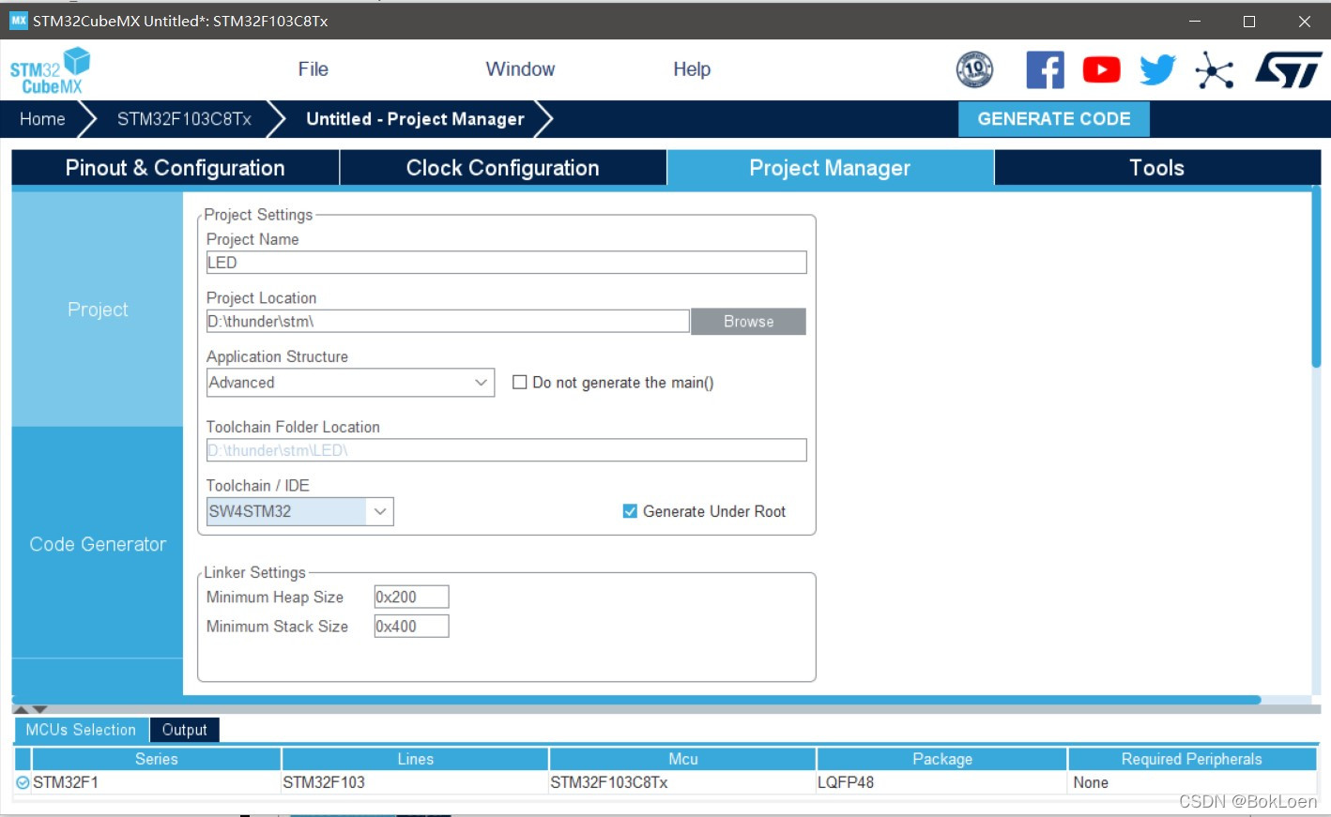Select the MCUs Selection tab

pyautogui.click(x=81, y=730)
